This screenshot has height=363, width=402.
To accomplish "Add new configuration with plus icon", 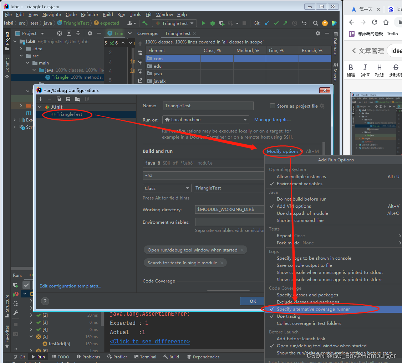I will tap(40, 99).
